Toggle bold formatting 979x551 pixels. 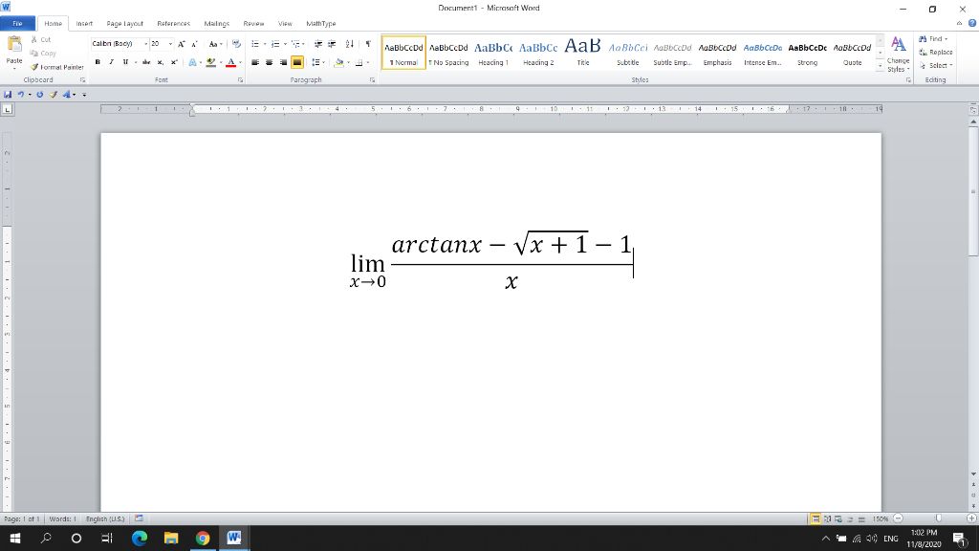point(98,62)
